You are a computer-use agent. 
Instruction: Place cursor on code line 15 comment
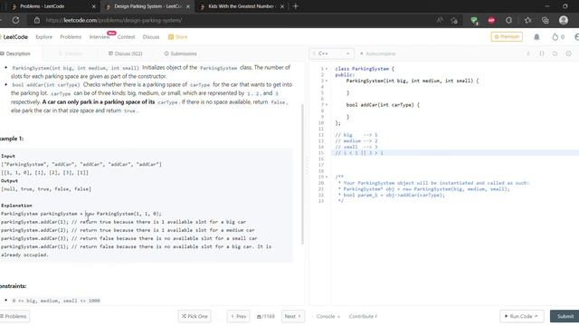pos(359,153)
